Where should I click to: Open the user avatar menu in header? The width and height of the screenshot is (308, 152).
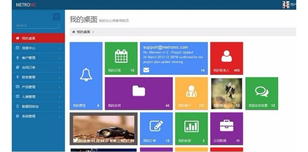(286, 5)
